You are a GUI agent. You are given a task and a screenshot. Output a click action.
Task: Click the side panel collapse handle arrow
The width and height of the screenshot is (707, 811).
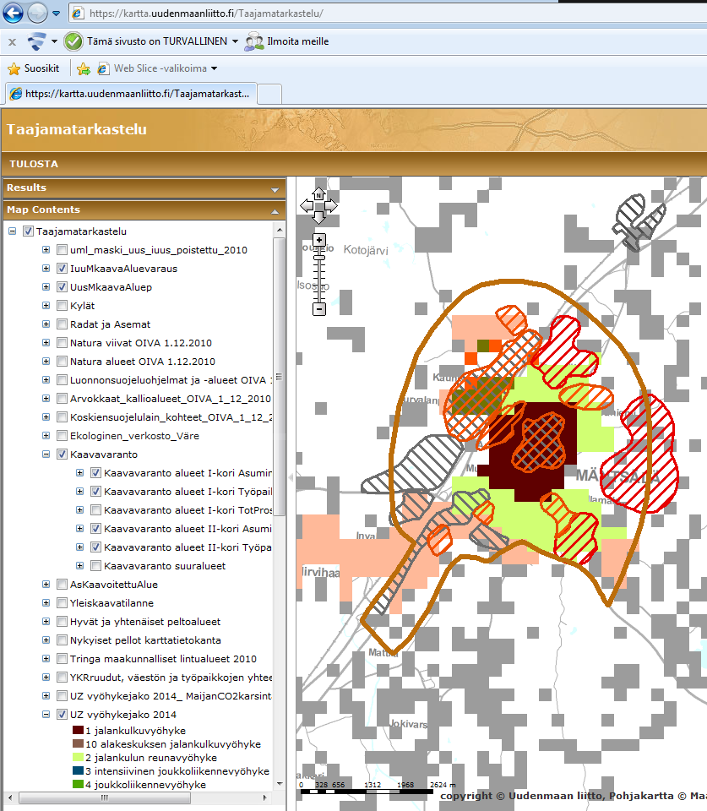click(291, 477)
